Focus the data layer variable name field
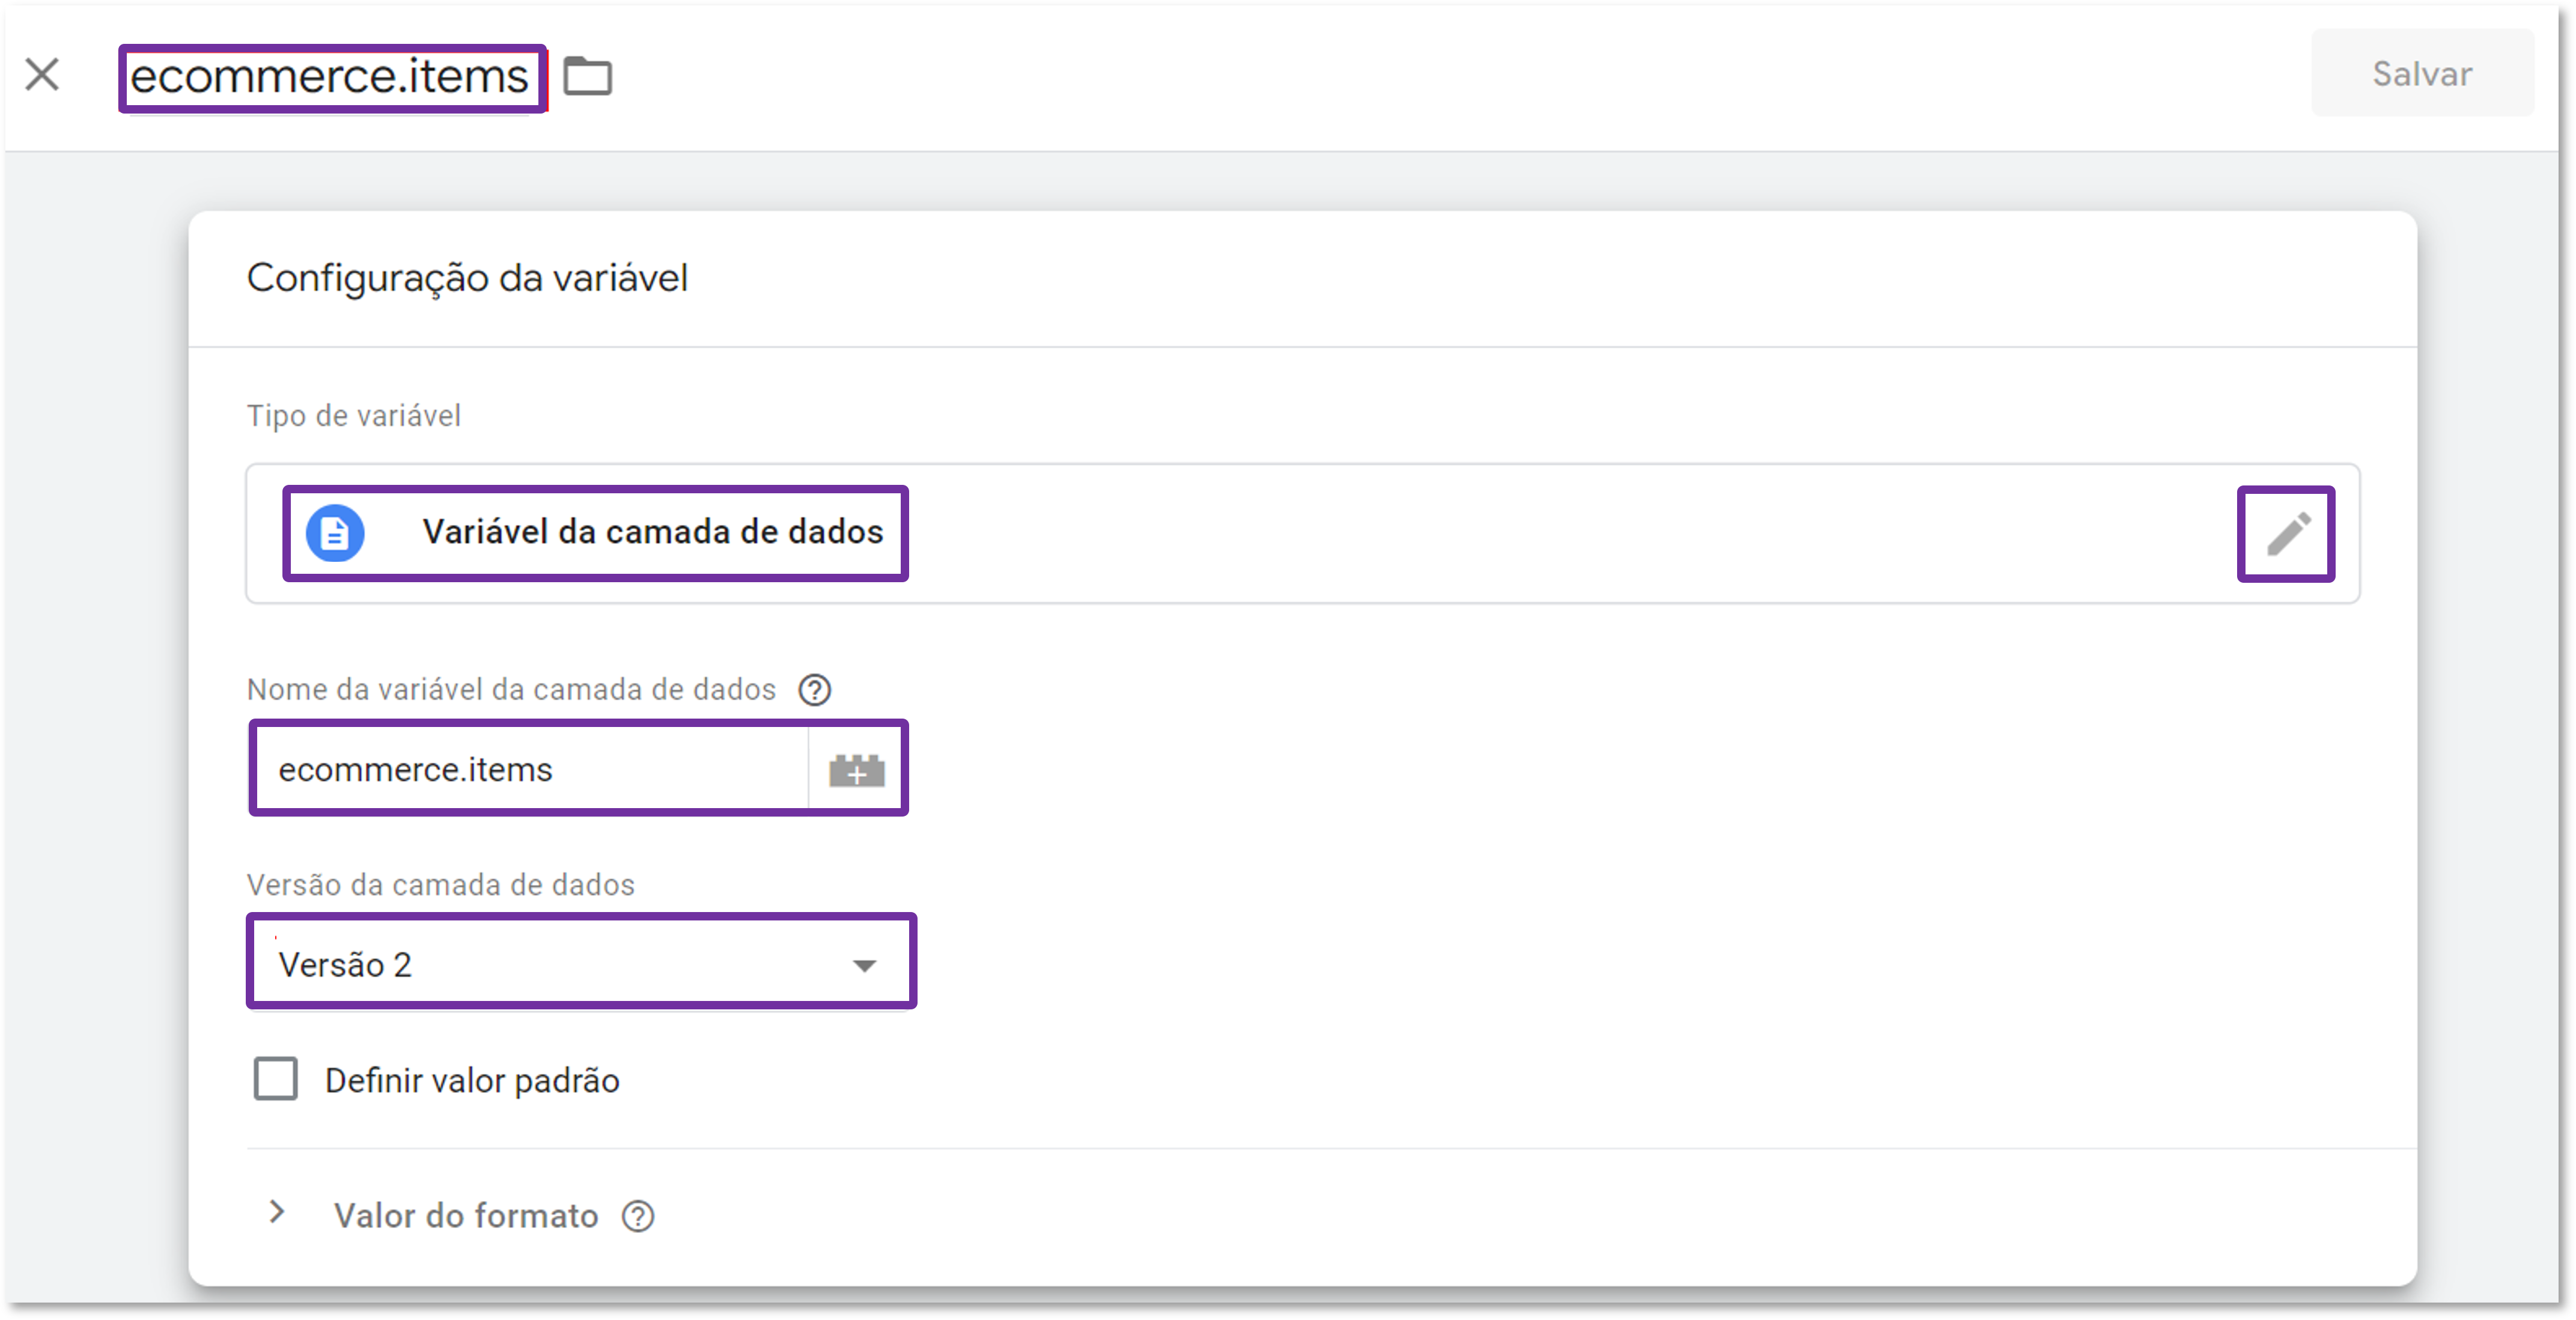The image size is (2576, 1320). (x=532, y=769)
